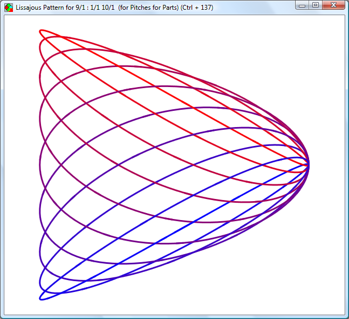Click the red loop tip at top-left
This screenshot has width=349, height=319.
(x=40, y=31)
